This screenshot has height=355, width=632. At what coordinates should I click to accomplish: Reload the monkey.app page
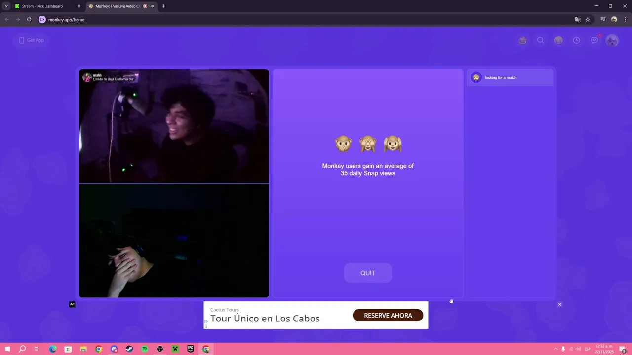(x=29, y=20)
